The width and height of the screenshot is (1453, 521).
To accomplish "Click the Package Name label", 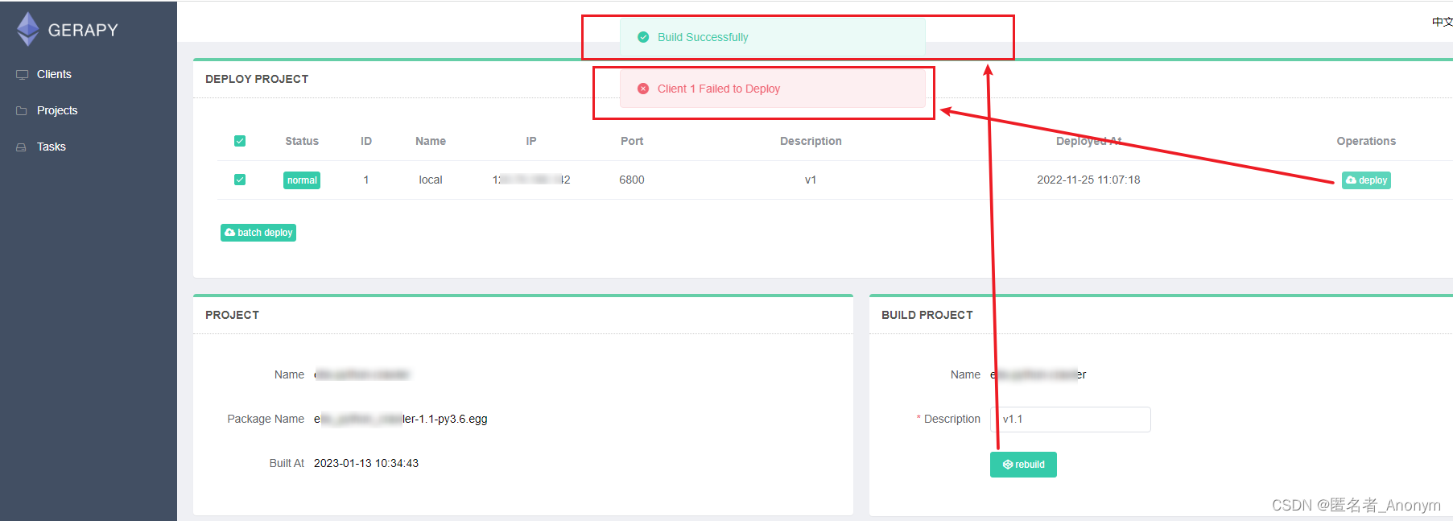I will (266, 419).
